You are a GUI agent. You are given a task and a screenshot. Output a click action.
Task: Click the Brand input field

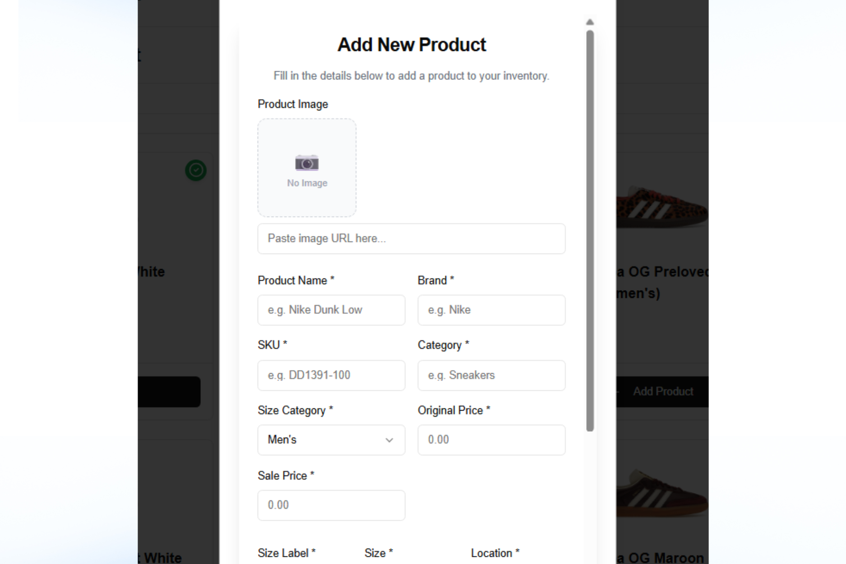[491, 310]
